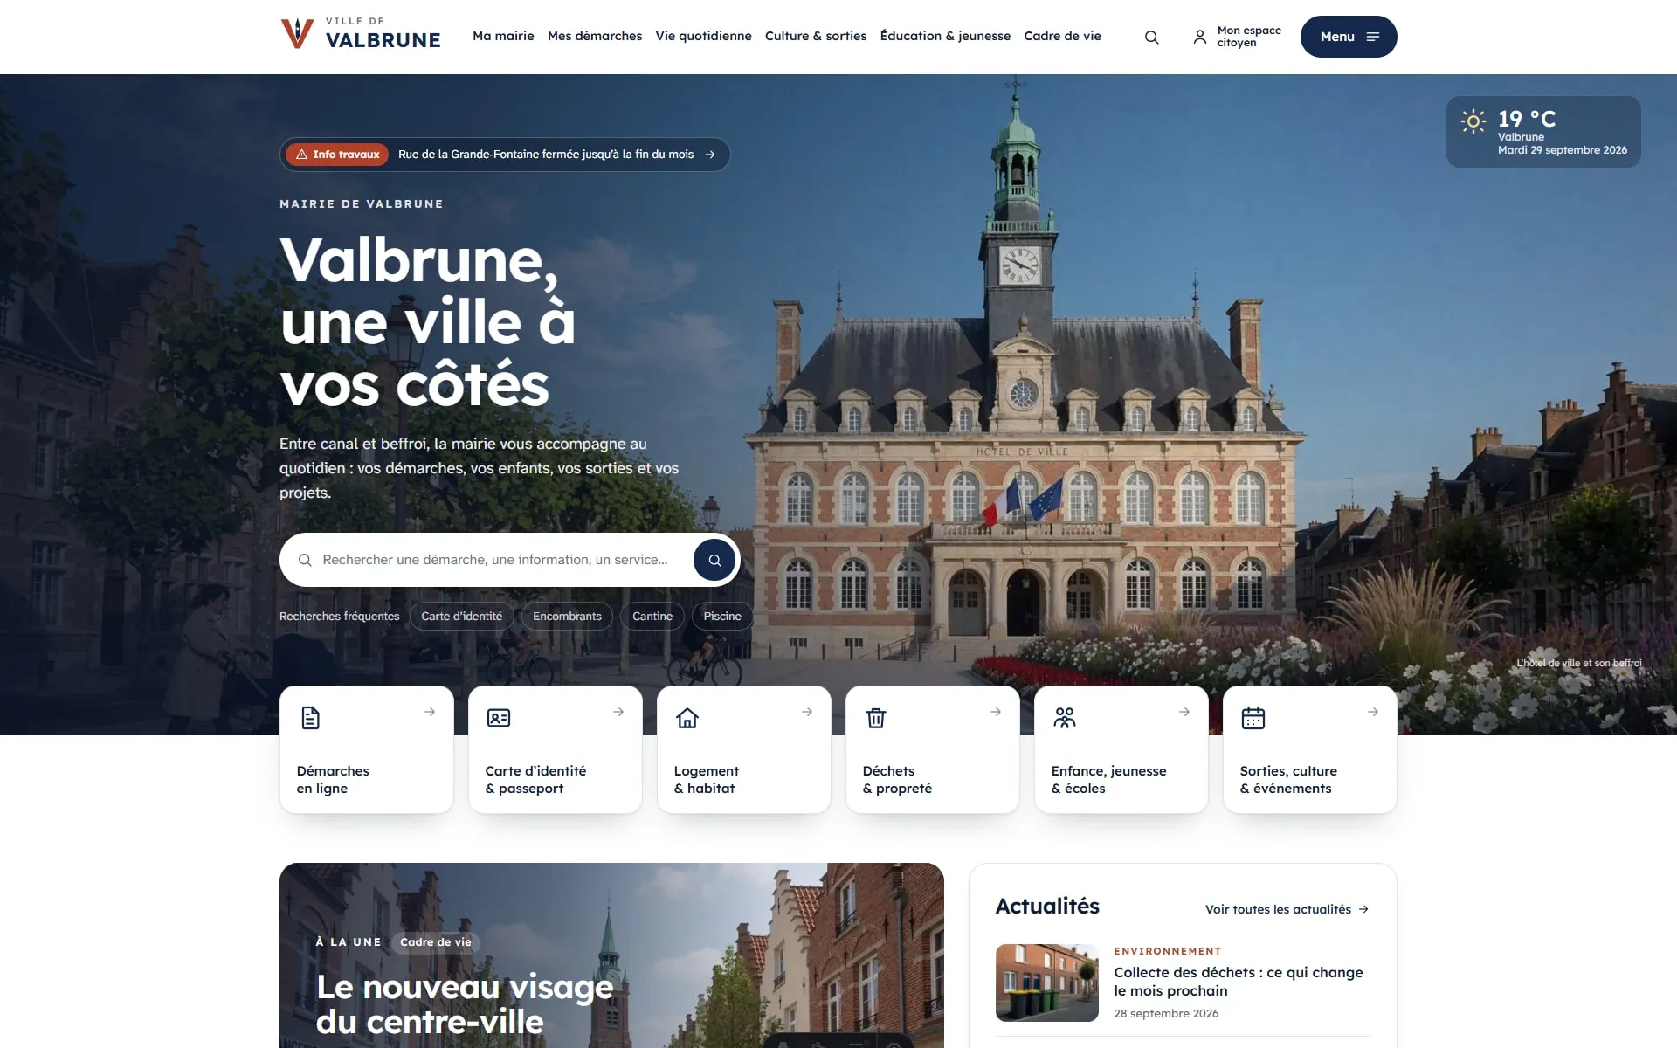Screen dimensions: 1677x1048
Task: Submit search with the round blue search button
Action: pos(714,560)
